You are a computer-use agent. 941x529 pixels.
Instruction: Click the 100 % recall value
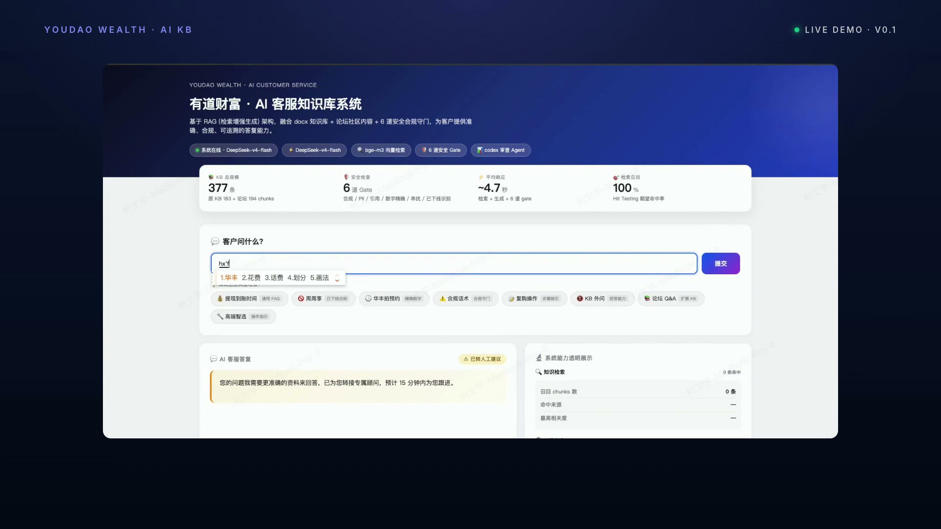625,188
